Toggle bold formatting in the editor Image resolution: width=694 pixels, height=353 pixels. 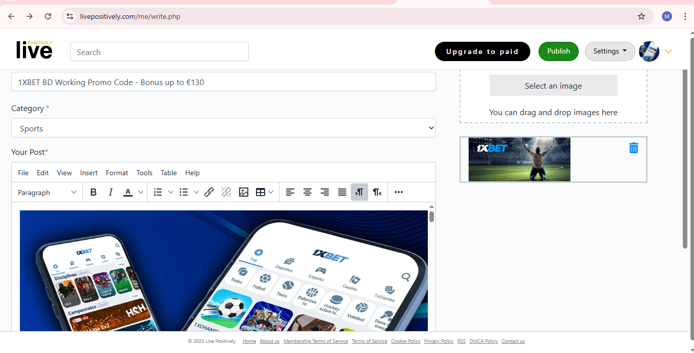93,192
